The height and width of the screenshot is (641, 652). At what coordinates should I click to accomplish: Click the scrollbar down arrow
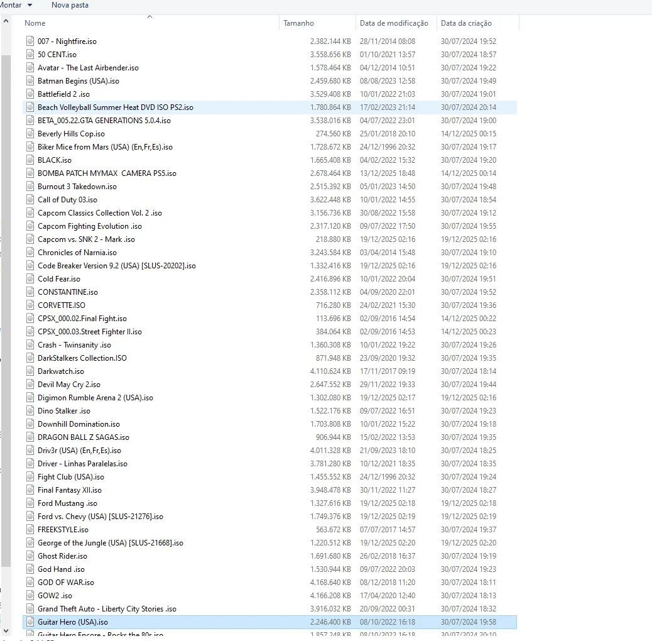click(6, 631)
